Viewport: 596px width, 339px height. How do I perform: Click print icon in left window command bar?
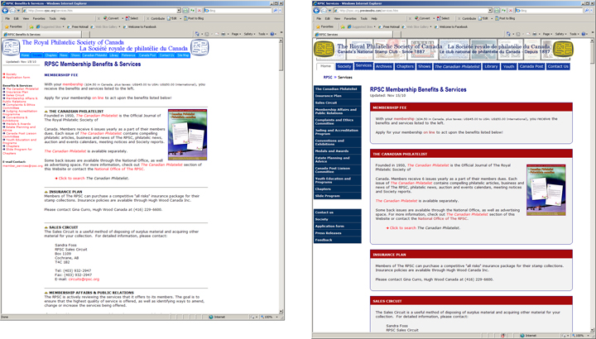[x=223, y=34]
